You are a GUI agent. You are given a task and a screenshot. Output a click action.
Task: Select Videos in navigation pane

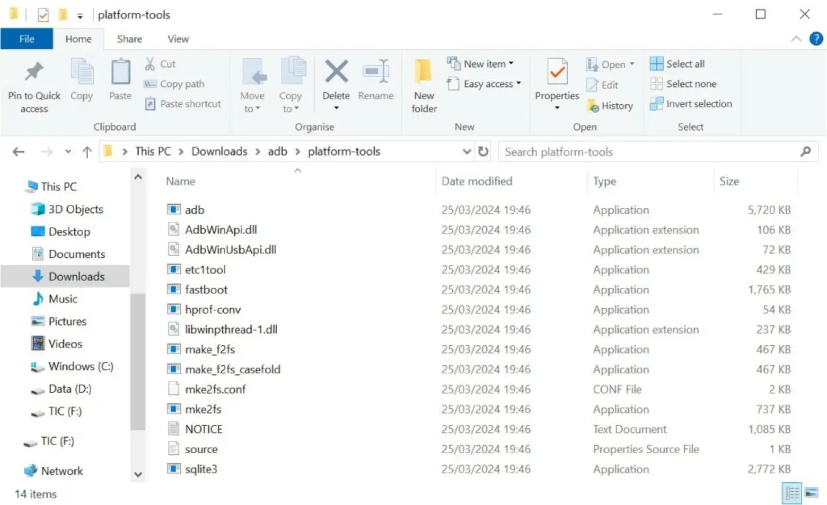[57, 344]
